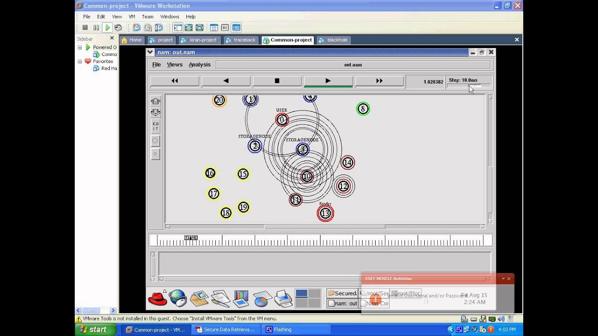Click the horizontal scrollbar of nam canvas
The image size is (598, 336).
(x=325, y=227)
